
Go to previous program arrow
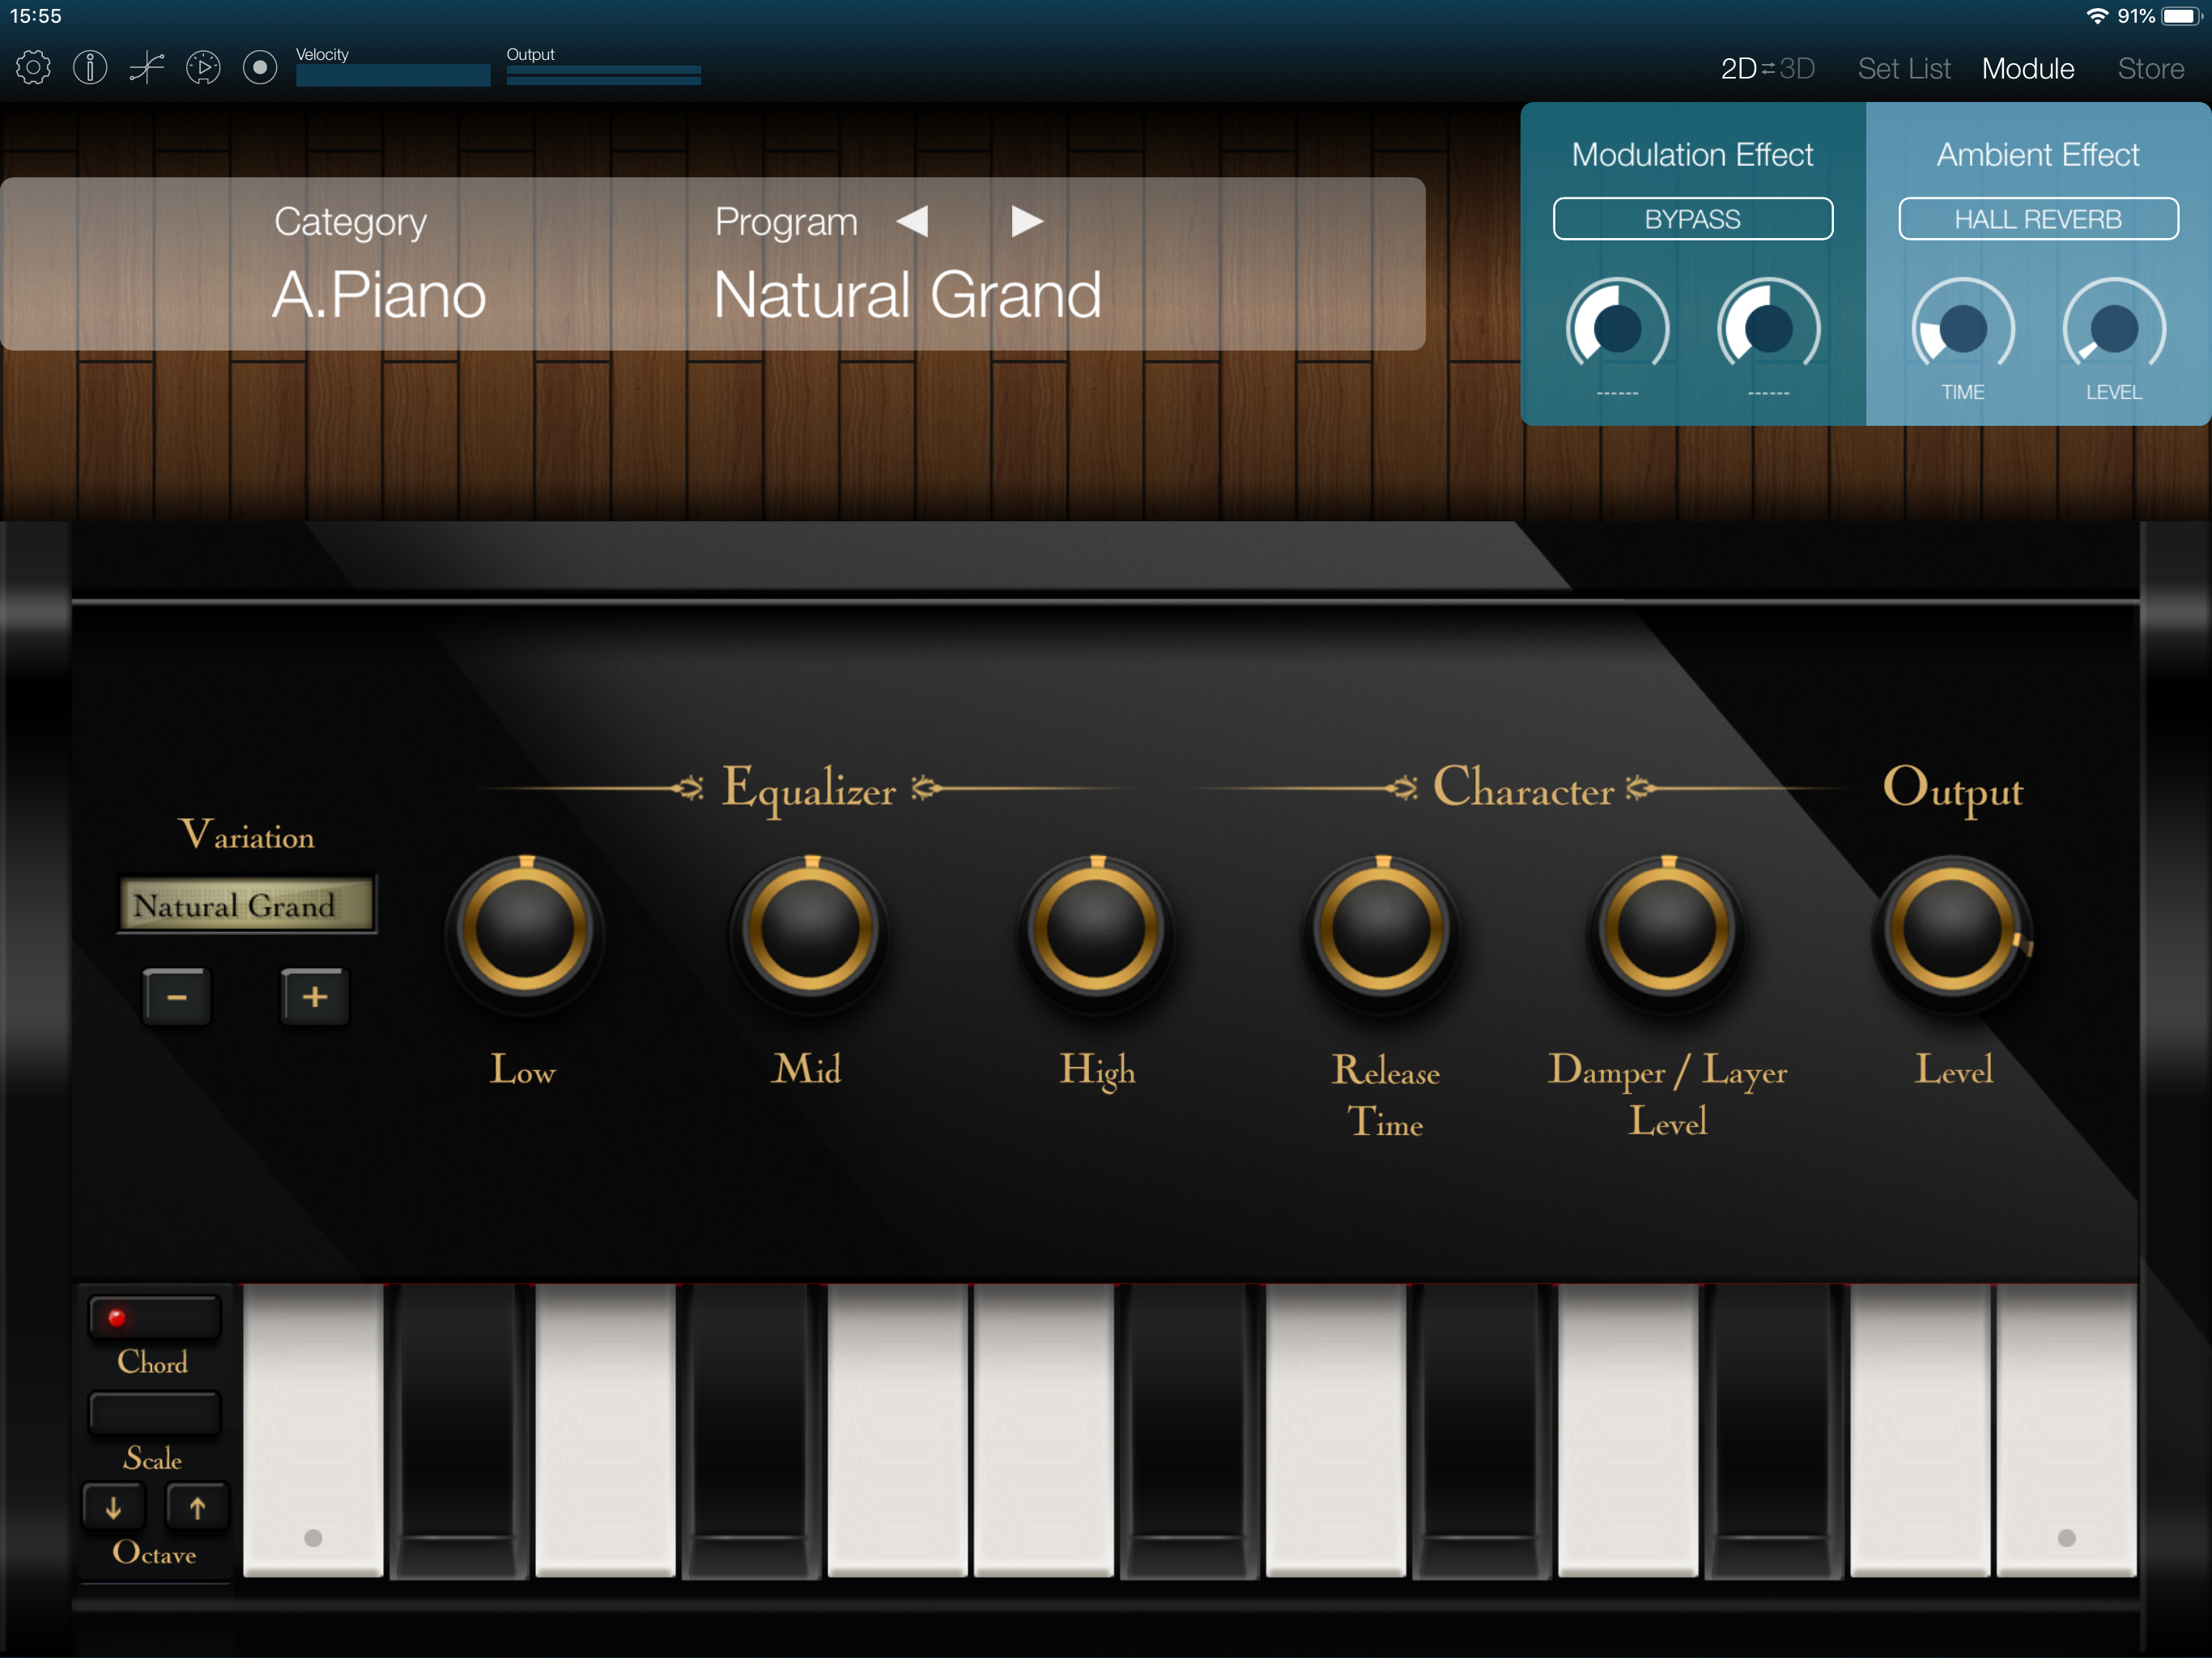pos(912,221)
